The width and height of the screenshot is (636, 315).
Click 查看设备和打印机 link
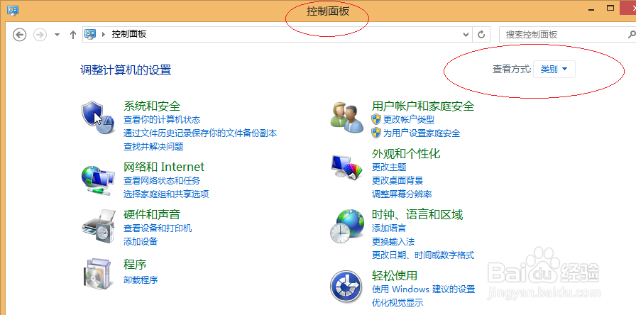tap(158, 228)
